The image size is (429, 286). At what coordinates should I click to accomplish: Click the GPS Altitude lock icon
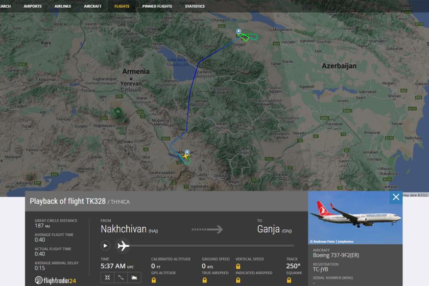[154, 280]
